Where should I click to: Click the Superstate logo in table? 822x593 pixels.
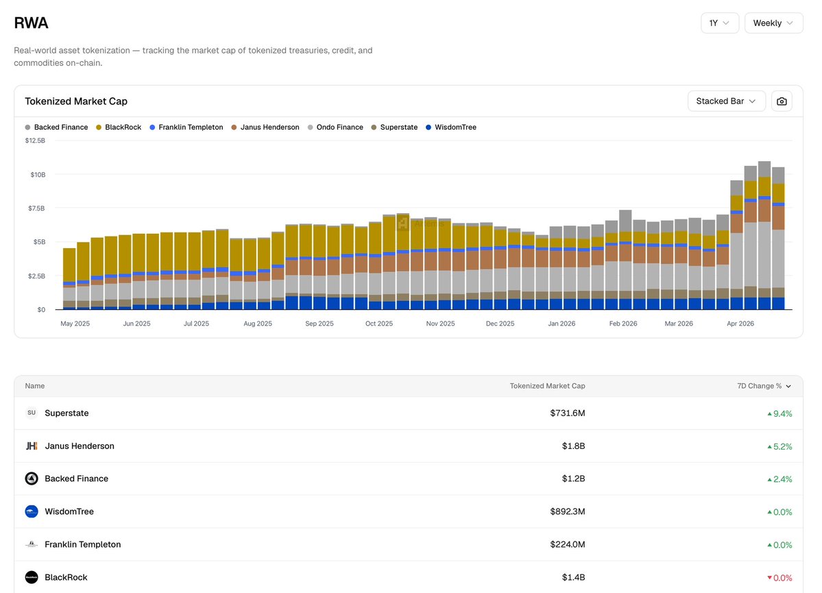pos(32,413)
